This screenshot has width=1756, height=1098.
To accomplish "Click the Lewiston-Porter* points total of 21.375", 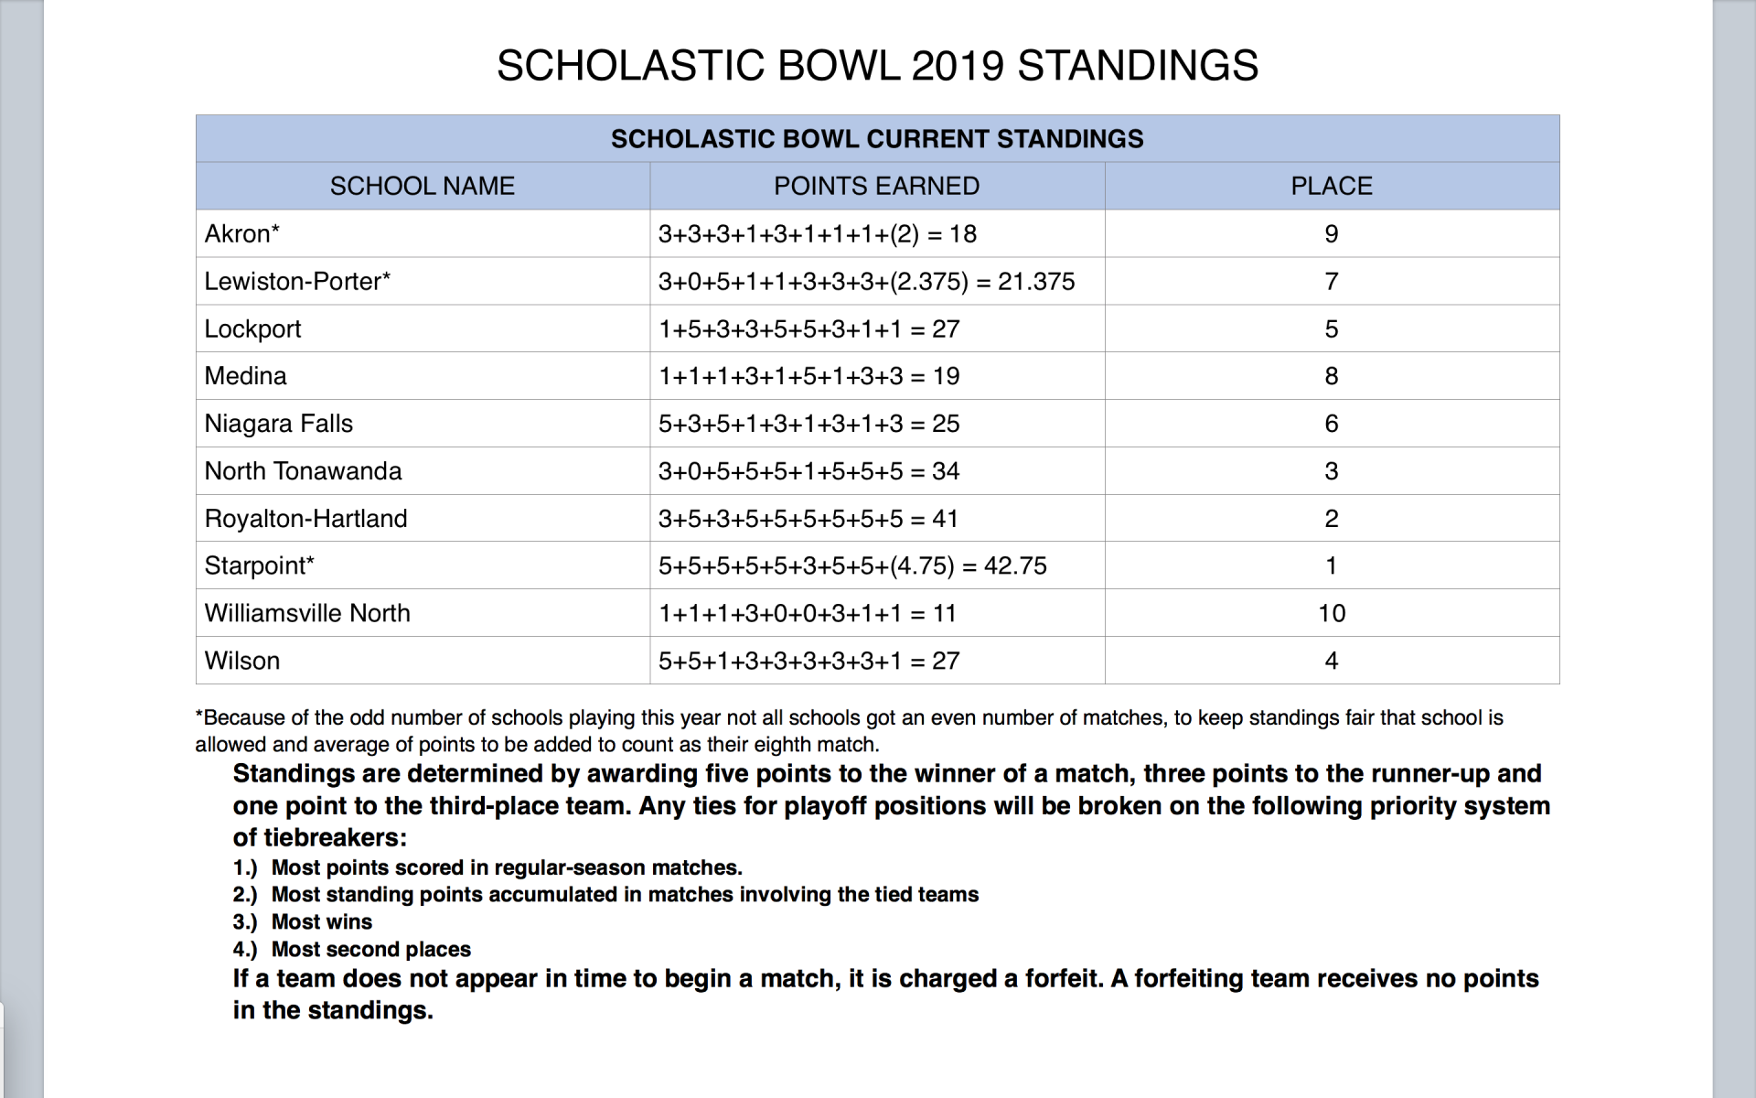I will [x=1036, y=282].
